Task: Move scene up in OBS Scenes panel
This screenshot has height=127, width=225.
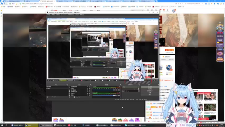Action: point(53,97)
